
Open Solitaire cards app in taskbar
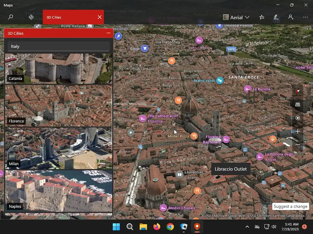click(184, 227)
